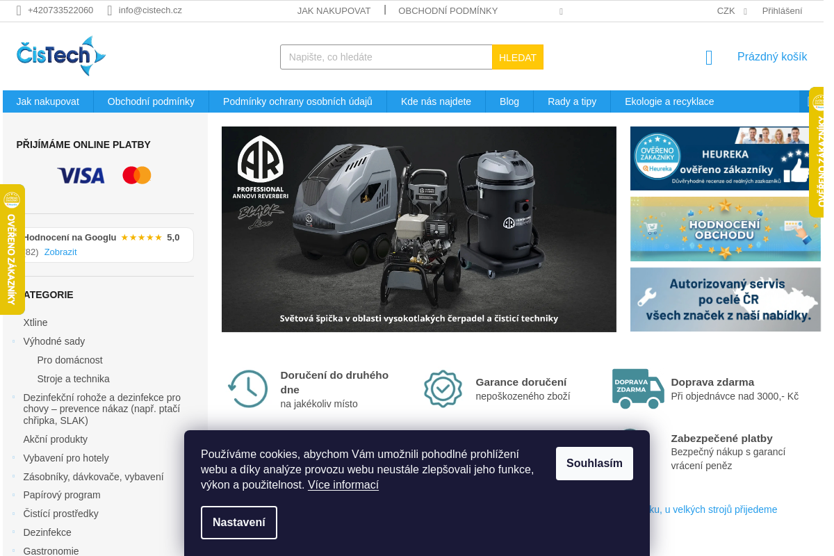Open the left Ověřeno zákazníky side badge
834x556 pixels.
tap(12, 250)
